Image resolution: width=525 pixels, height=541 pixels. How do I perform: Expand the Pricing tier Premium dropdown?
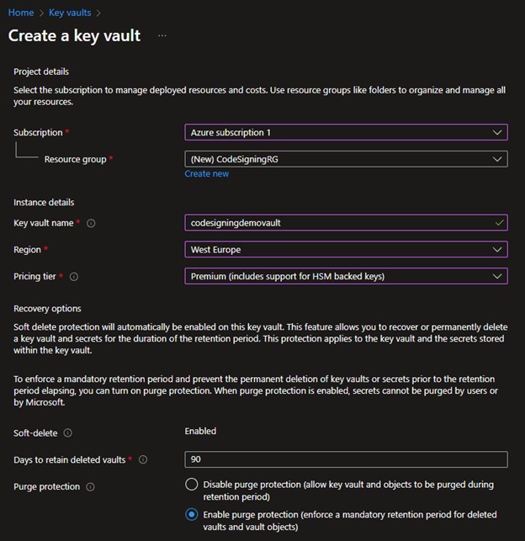[346, 276]
